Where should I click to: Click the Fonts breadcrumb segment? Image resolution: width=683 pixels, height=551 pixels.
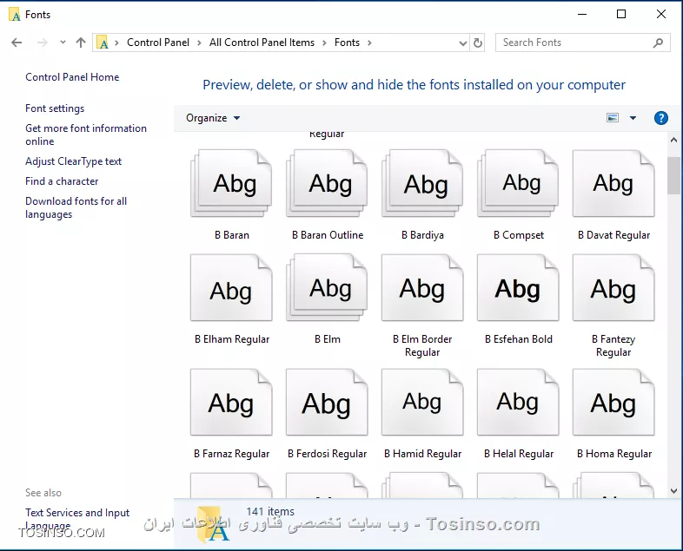point(348,43)
